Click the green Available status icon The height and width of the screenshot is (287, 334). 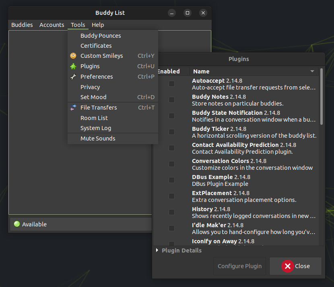tap(17, 224)
